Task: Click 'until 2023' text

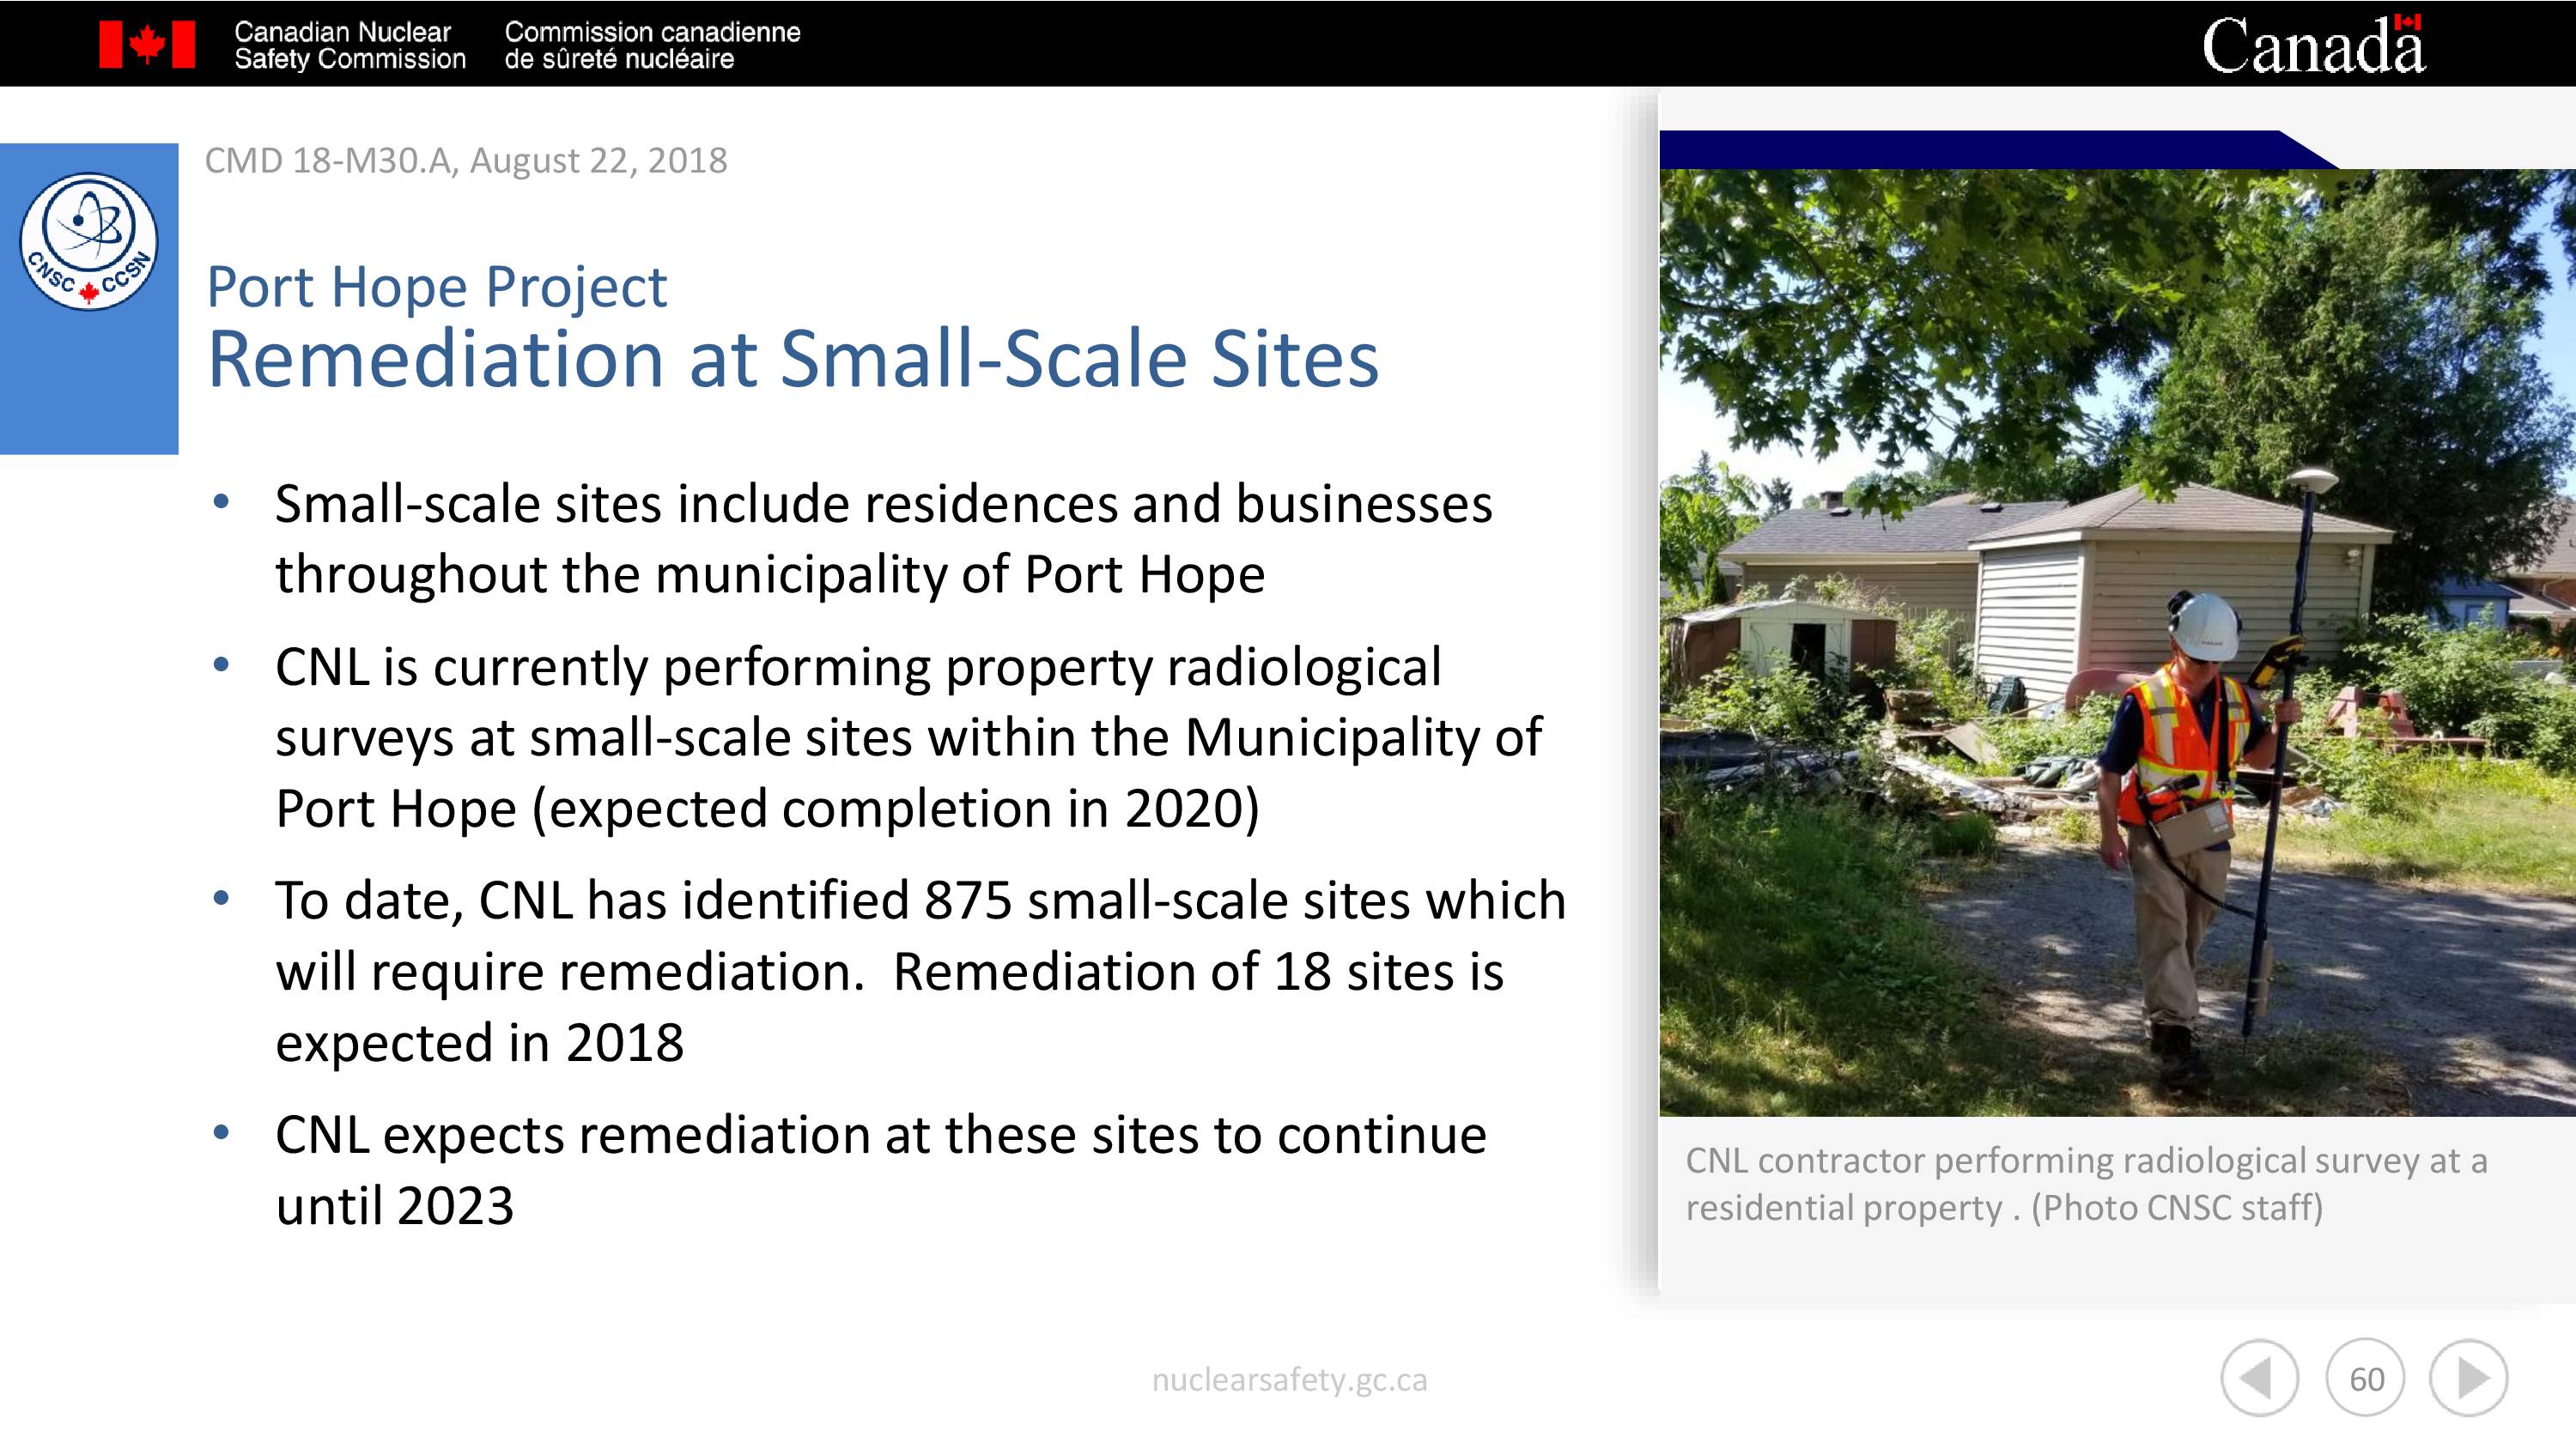Action: [x=395, y=1206]
